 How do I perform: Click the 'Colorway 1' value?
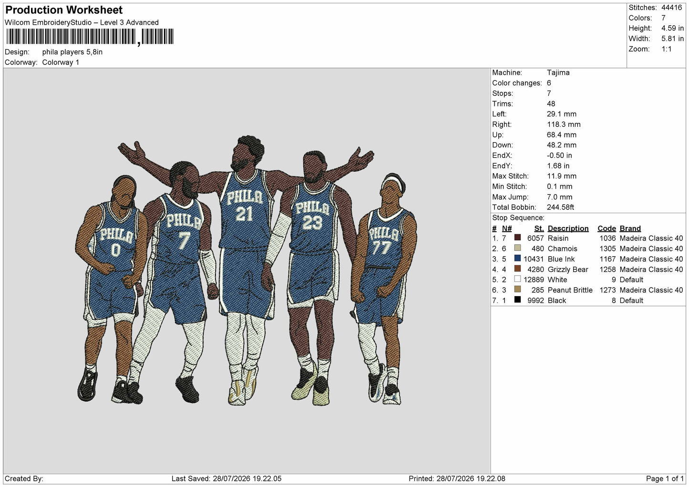[x=61, y=62]
